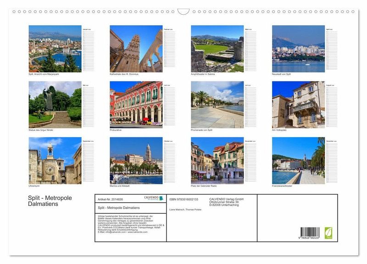
Task: Click the calendar hanger notch at top
Action: tap(183, 11)
